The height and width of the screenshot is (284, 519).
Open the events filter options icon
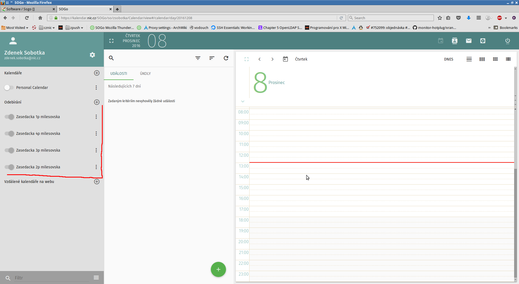pos(198,58)
